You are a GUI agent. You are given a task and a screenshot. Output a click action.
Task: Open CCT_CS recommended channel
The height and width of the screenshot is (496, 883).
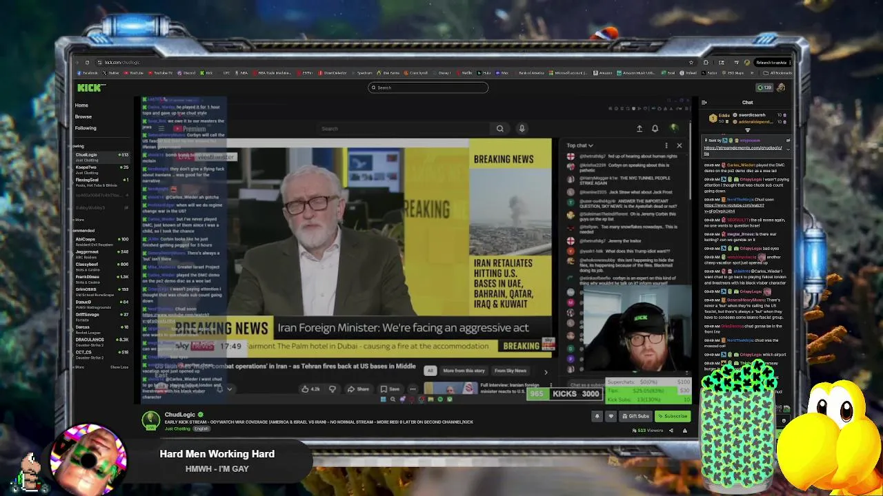click(x=101, y=353)
